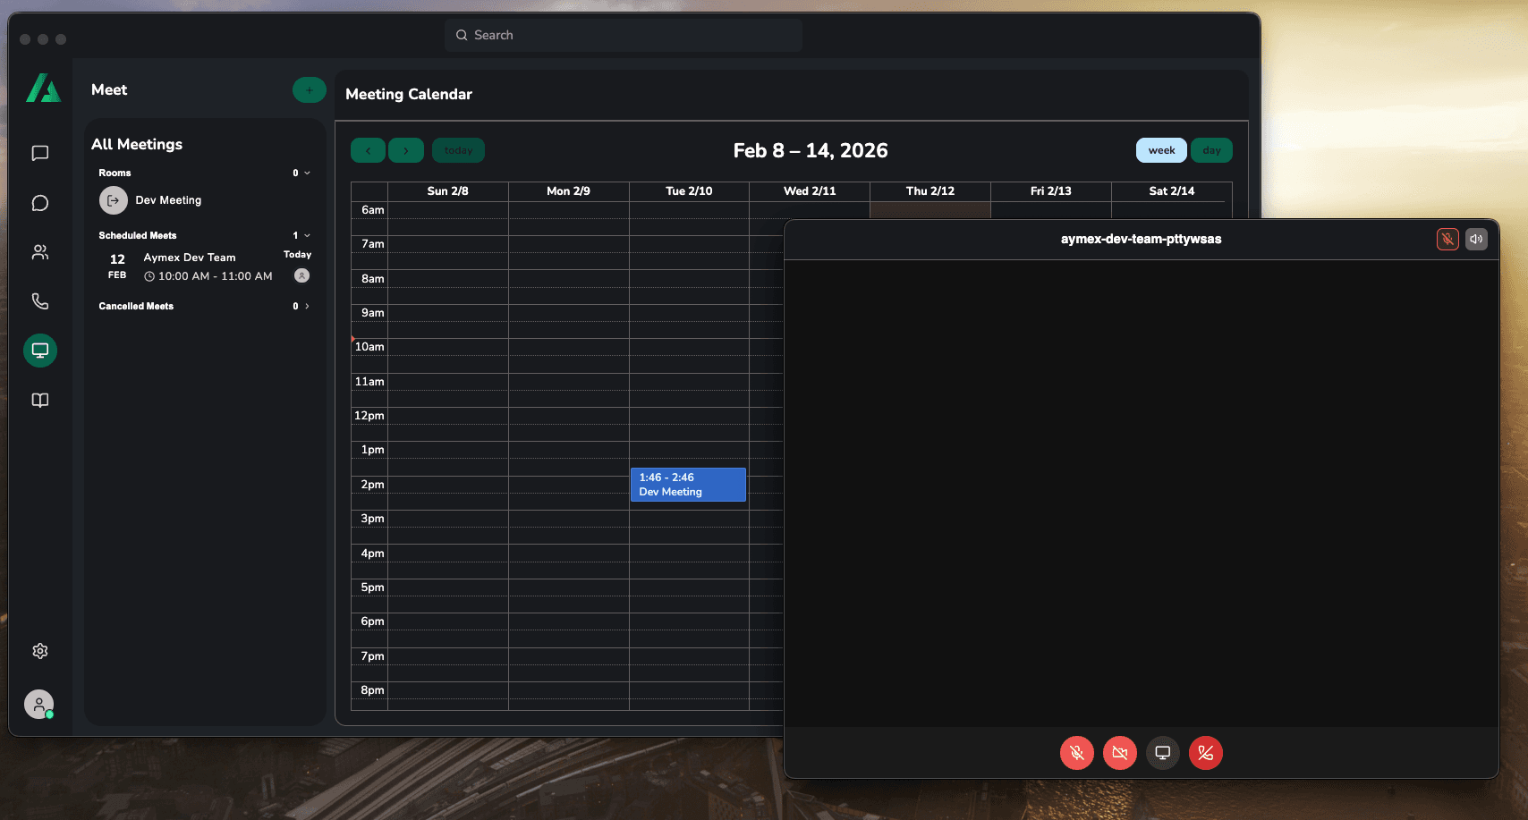
Task: Click attendee avatar on Aymex Dev Team
Action: click(x=302, y=275)
